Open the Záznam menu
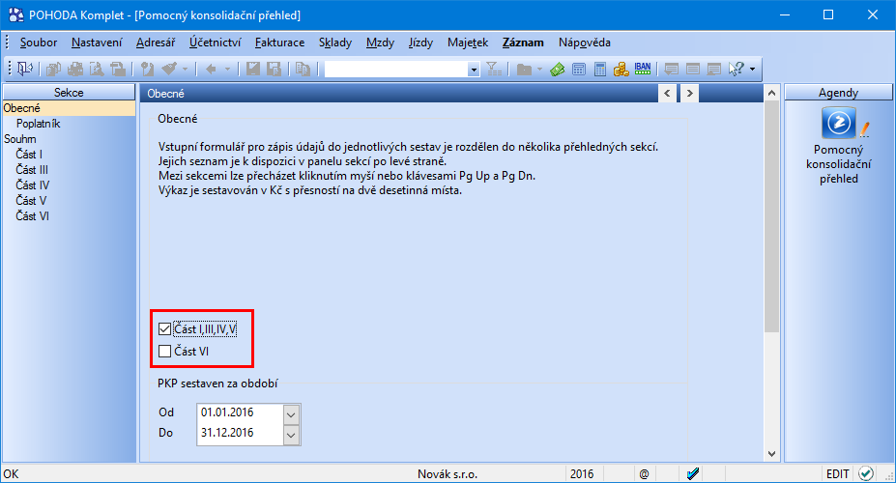Viewport: 896px width, 483px height. pos(523,43)
